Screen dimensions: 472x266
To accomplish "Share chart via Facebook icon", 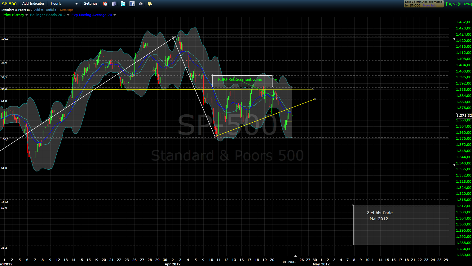I will click(132, 4).
